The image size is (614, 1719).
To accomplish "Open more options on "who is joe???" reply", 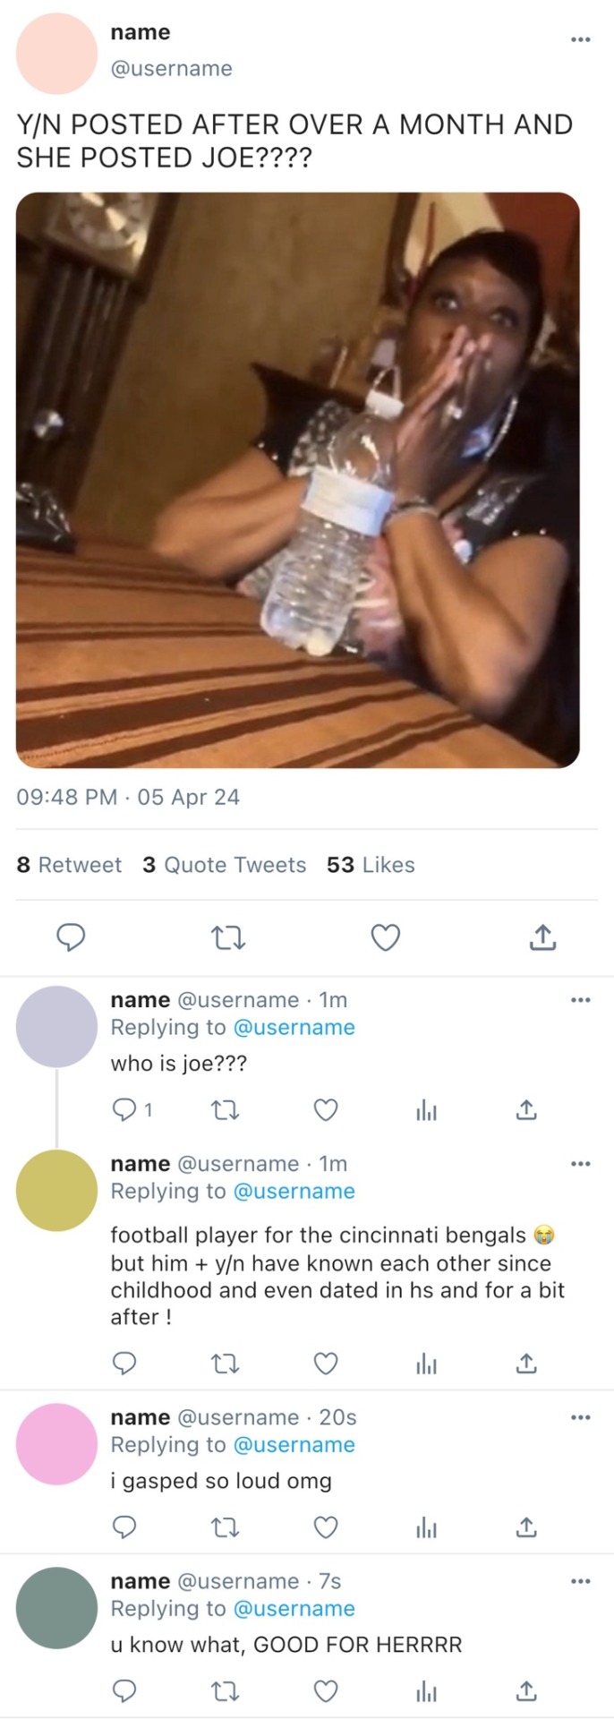I will click(580, 1000).
